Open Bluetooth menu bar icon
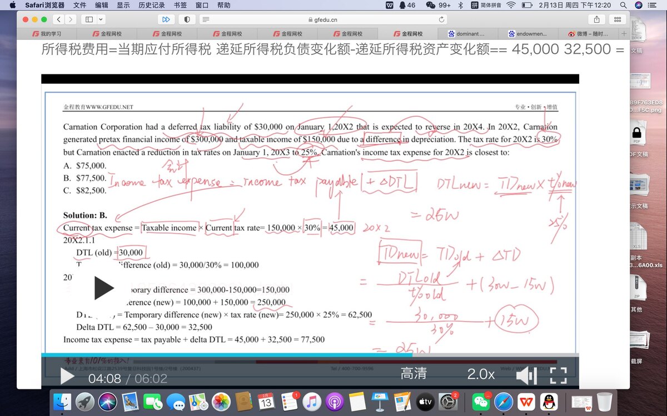The image size is (667, 416). click(x=460, y=5)
